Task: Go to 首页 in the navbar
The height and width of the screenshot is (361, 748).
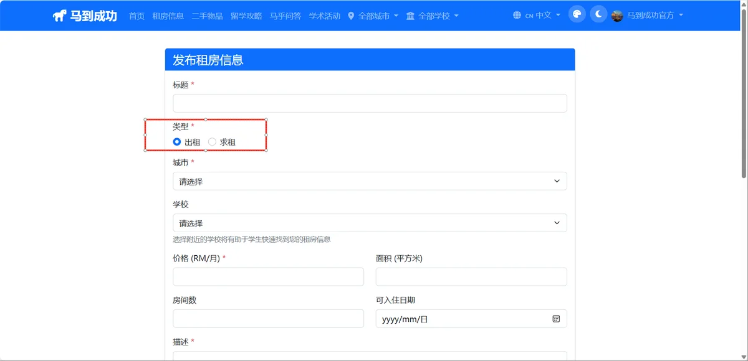Action: pos(137,16)
